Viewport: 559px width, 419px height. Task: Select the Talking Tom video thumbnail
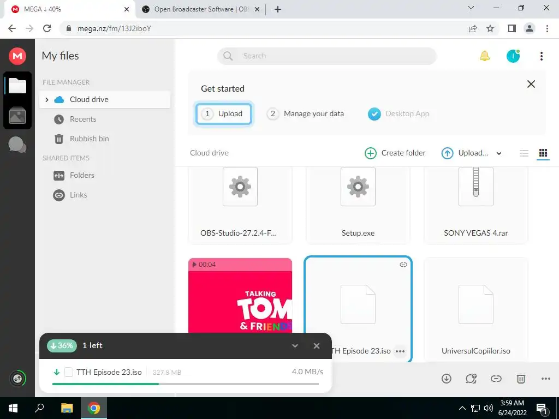pos(240,295)
